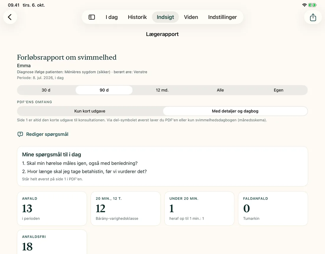This screenshot has height=254, width=325.
Task: Tap the battery charging indicator
Action: click(x=312, y=5)
